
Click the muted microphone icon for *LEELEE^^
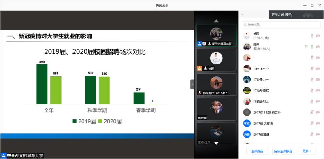click(x=312, y=68)
